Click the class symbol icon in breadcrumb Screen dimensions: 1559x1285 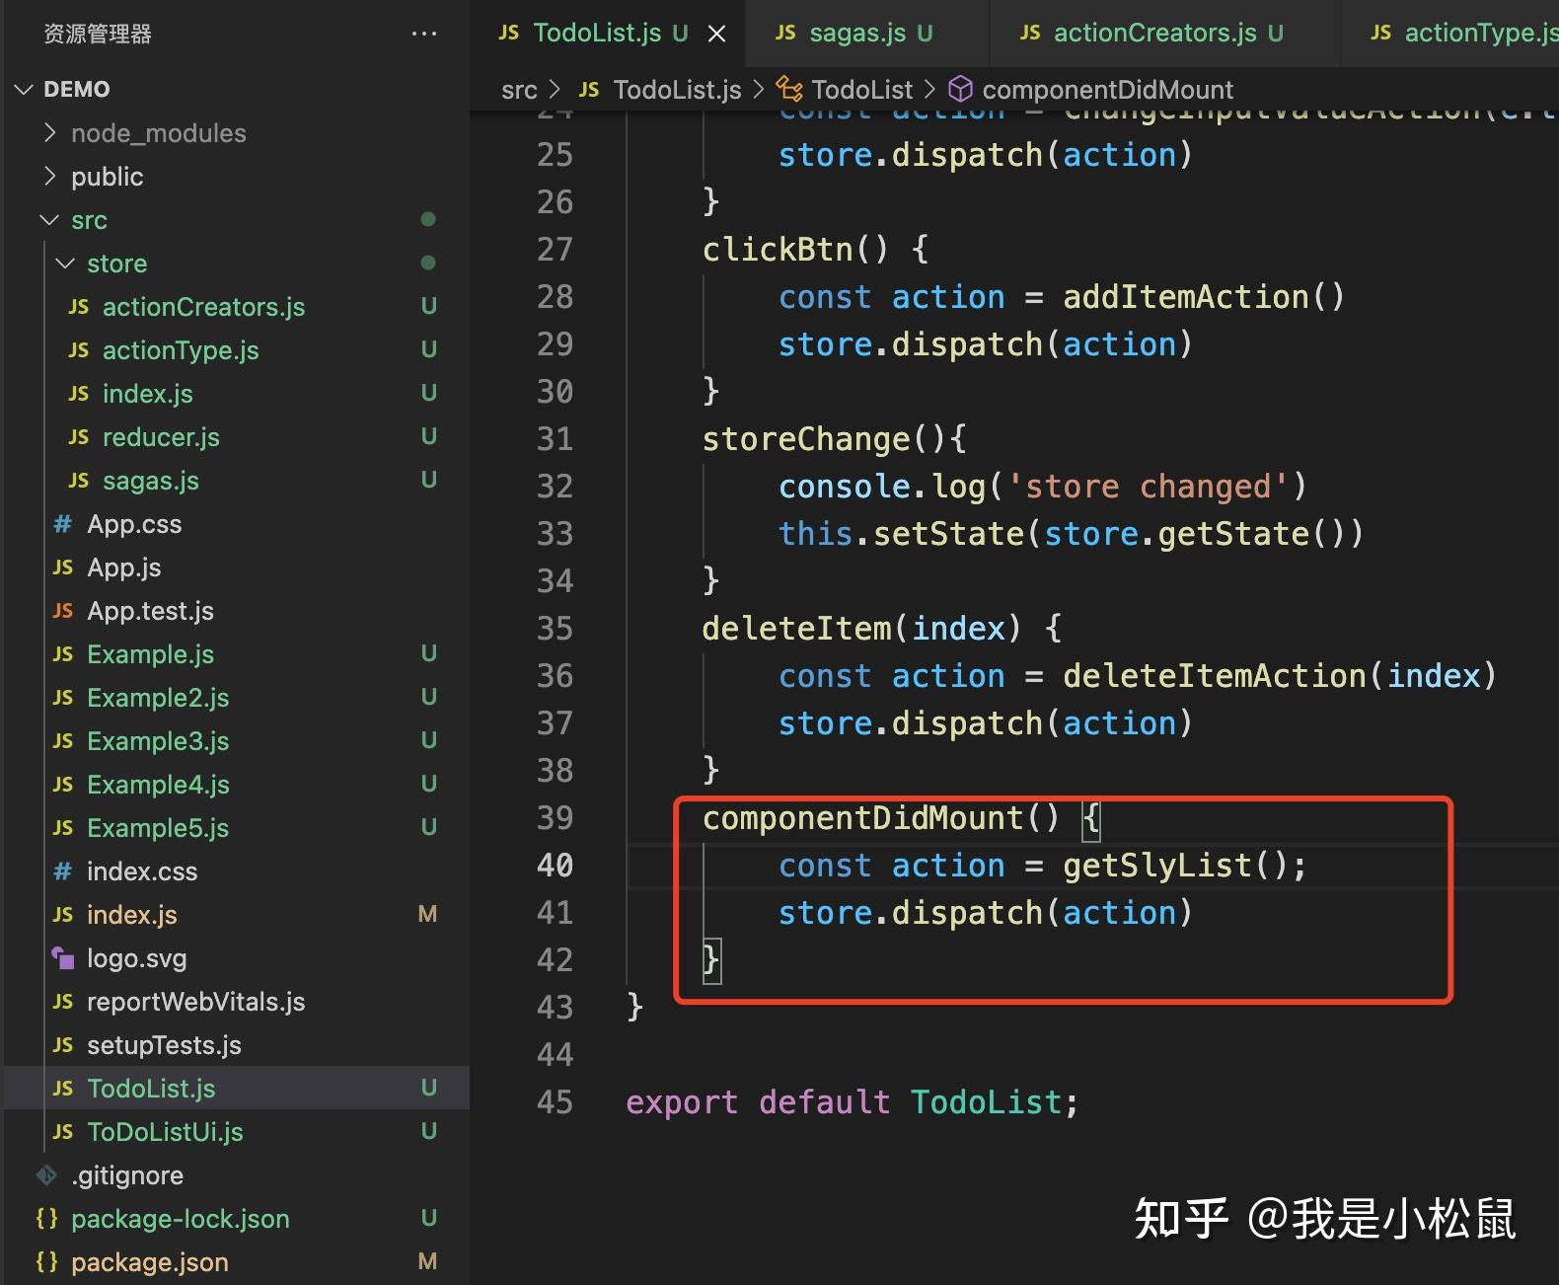point(789,90)
